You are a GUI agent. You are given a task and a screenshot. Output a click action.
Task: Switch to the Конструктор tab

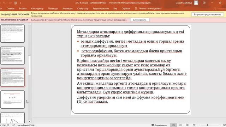37,8
